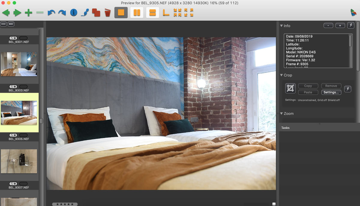Viewport: 360px width, 206px height.
Task: Click the BEL_9301.NEF filename label
Action: click(x=19, y=42)
